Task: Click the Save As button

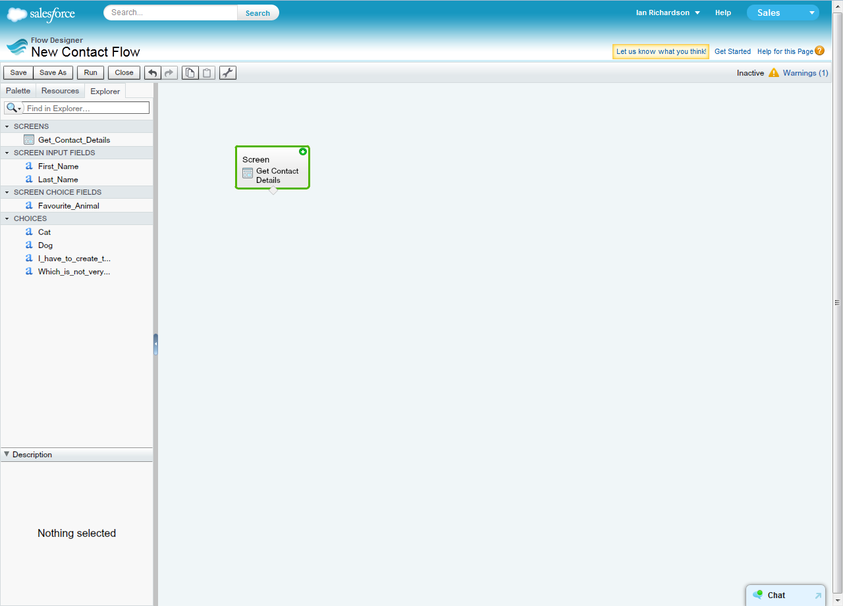Action: 53,73
